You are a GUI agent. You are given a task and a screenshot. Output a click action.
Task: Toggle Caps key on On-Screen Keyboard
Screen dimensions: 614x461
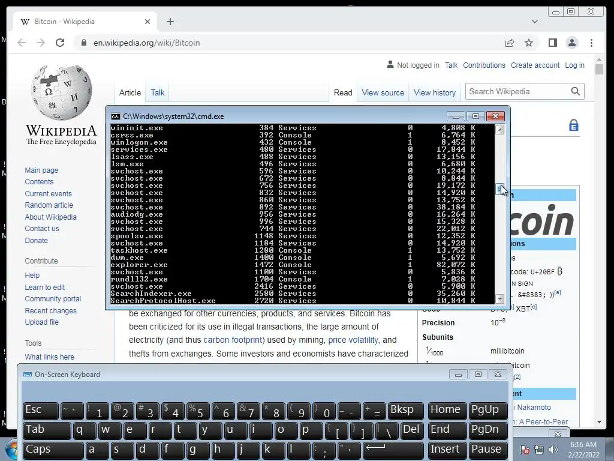53,450
